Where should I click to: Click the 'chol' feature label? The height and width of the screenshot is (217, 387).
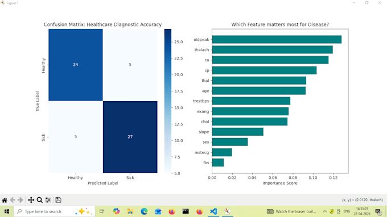tap(205, 122)
